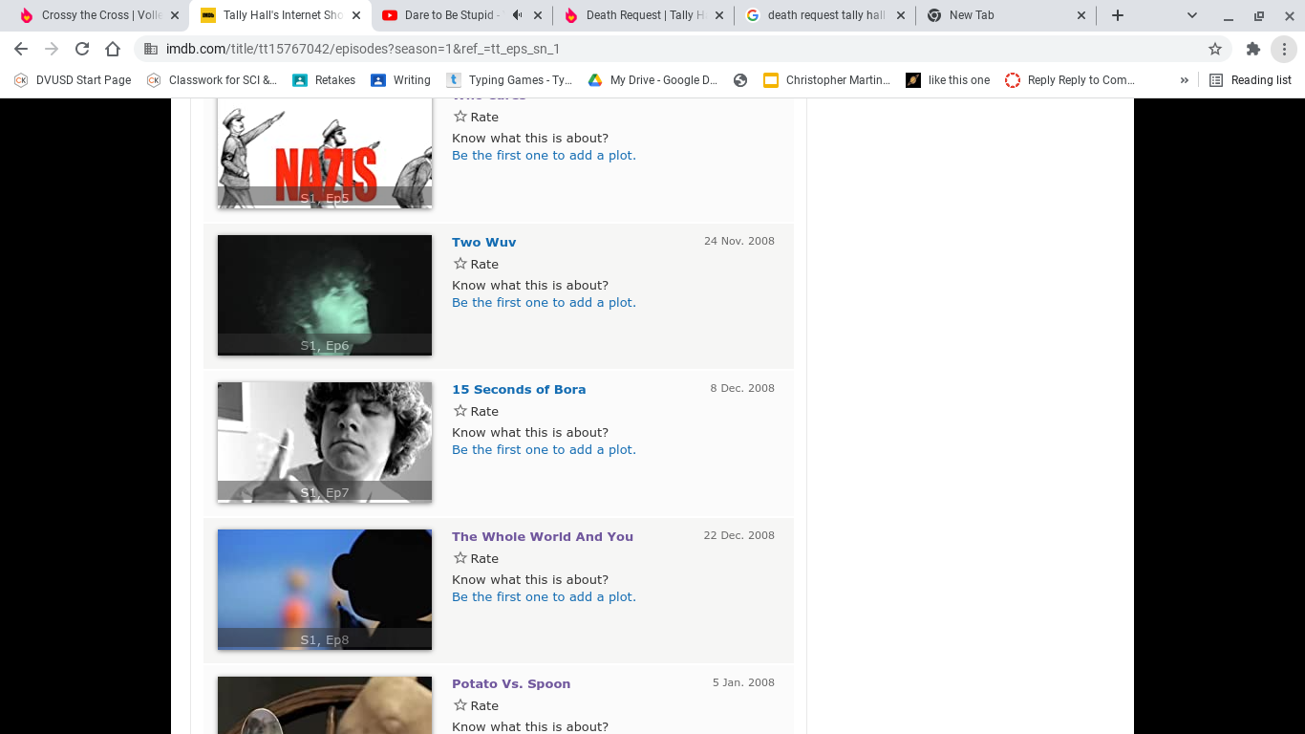1305x734 pixels.
Task: Rate the episode above Two Wuv
Action: pyautogui.click(x=476, y=117)
